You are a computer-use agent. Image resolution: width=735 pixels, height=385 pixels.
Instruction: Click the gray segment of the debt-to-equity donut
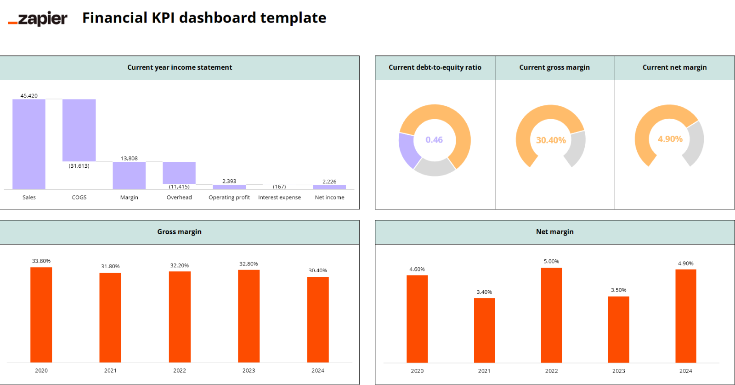435,168
